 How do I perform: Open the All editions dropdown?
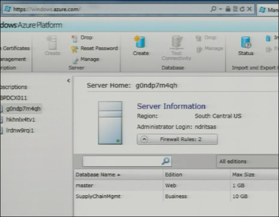[x=248, y=161]
